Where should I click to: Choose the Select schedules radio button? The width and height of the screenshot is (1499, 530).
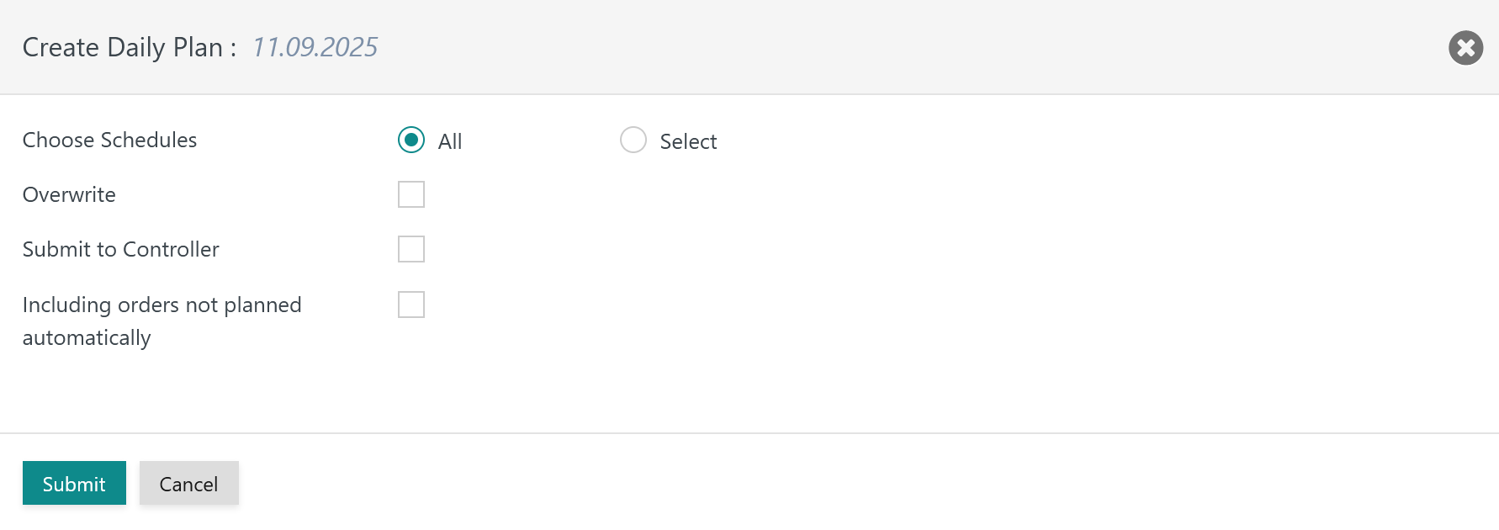[x=633, y=140]
